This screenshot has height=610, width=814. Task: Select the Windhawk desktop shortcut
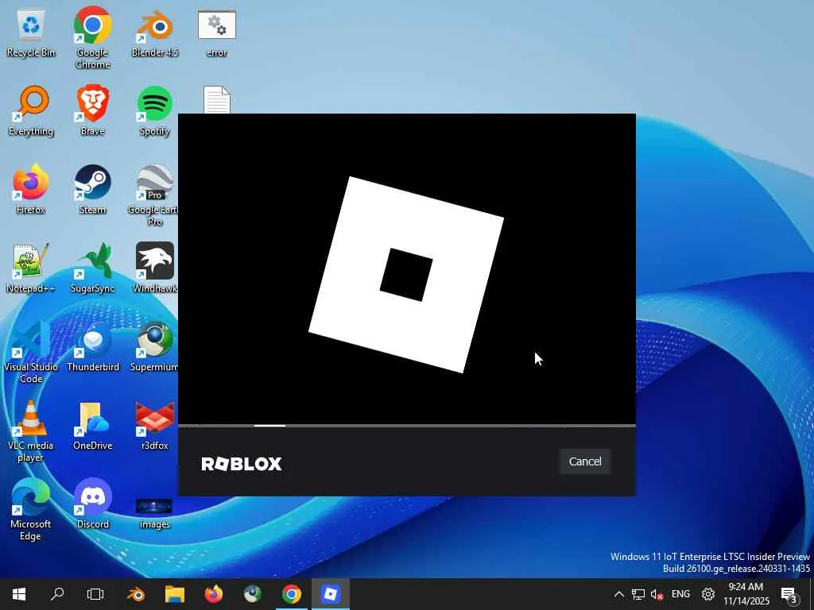point(155,268)
